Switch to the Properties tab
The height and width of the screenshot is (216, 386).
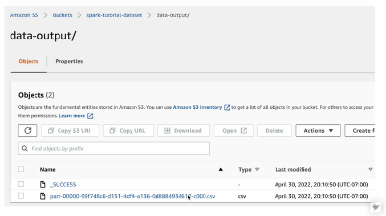(69, 61)
